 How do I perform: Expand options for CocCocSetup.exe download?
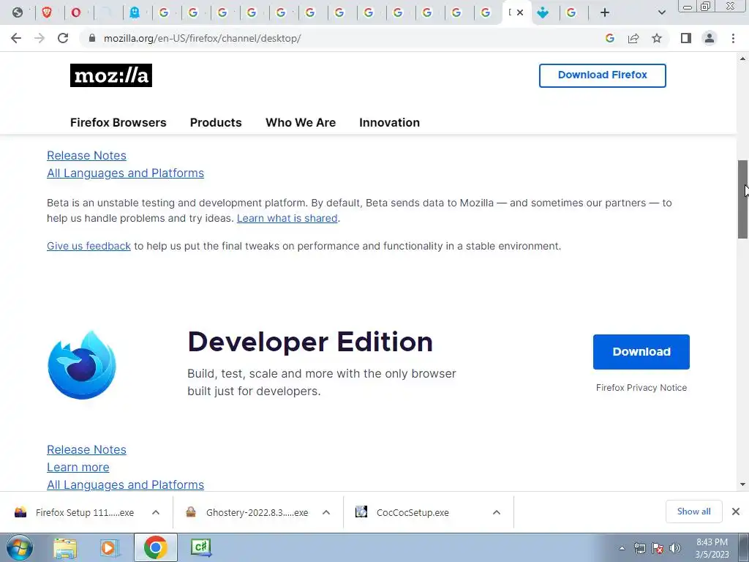[497, 512]
